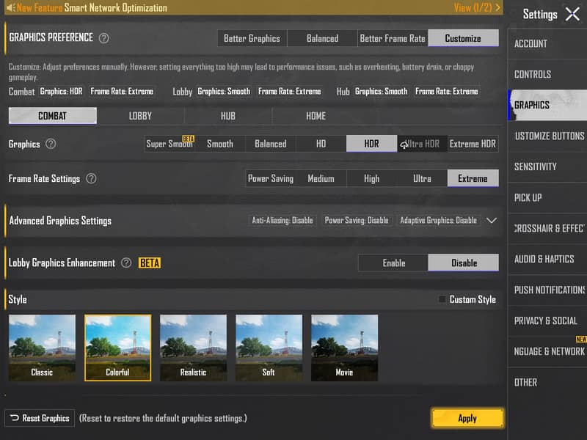Enable Lobby Graphics Enhancement
The height and width of the screenshot is (440, 587).
(x=393, y=263)
